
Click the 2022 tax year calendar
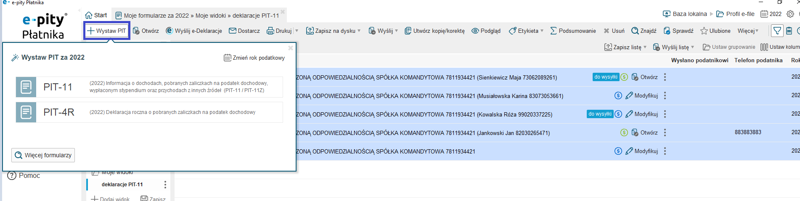pos(771,14)
